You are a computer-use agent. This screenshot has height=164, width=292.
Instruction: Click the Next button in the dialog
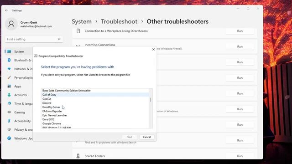tap(130, 137)
